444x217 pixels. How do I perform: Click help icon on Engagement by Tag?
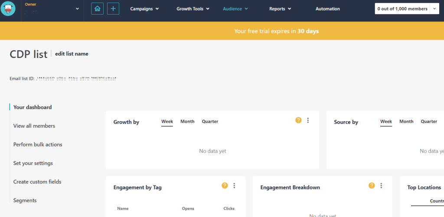225,186
